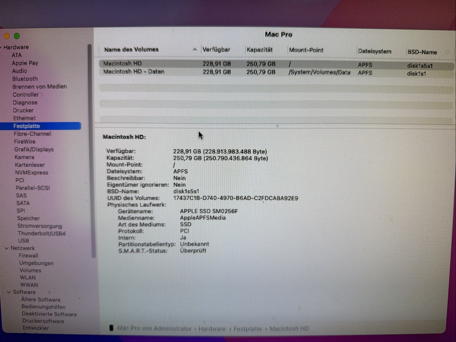Open the WWAN network entry

pyautogui.click(x=29, y=285)
